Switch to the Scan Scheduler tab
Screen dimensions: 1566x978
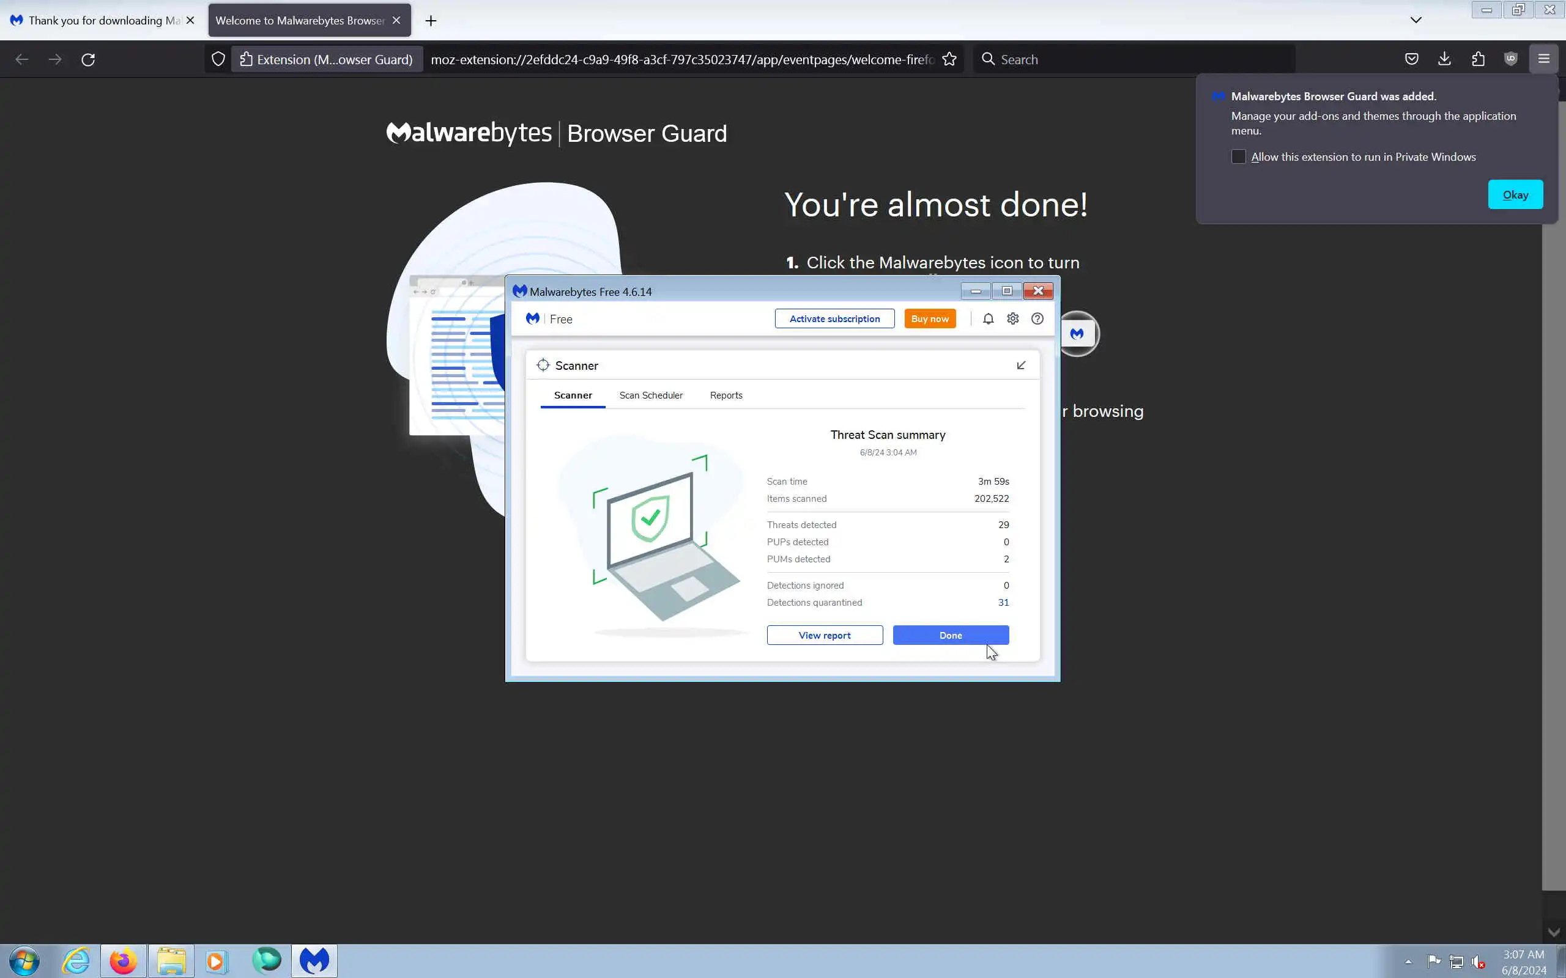coord(651,395)
